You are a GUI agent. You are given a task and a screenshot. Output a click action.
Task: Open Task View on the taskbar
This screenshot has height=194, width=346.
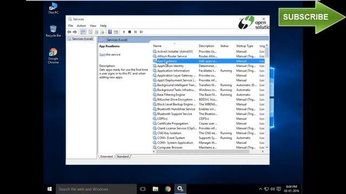143,189
